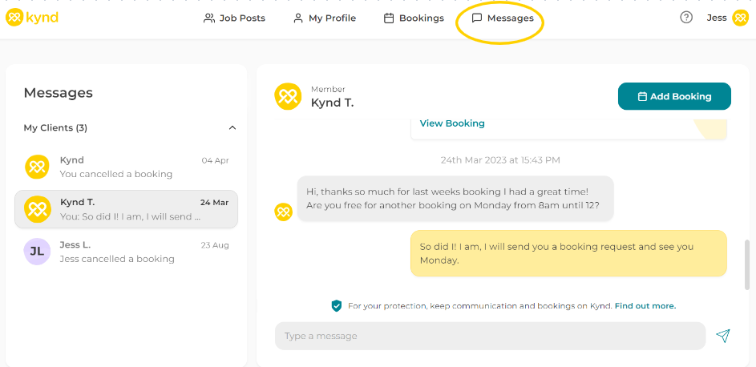The width and height of the screenshot is (756, 367).
Task: Follow the Find out more link
Action: point(645,305)
